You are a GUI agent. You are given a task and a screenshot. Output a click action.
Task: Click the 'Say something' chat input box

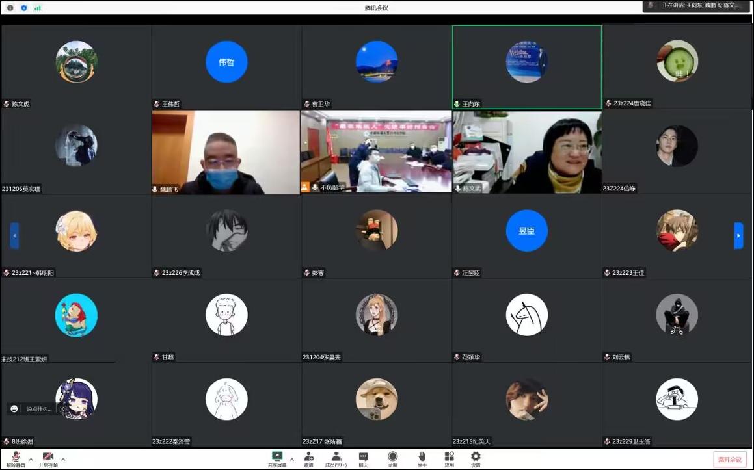pos(38,409)
